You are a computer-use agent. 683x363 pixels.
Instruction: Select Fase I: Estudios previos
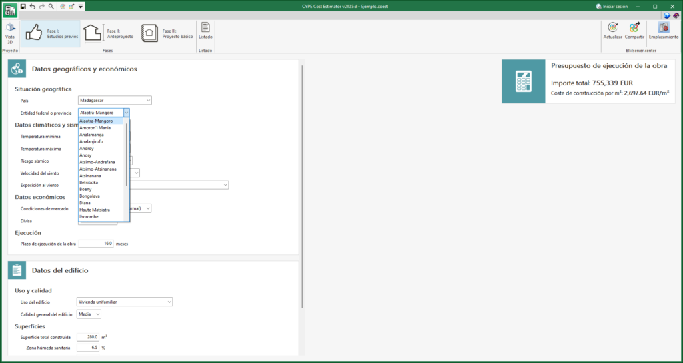coord(51,33)
